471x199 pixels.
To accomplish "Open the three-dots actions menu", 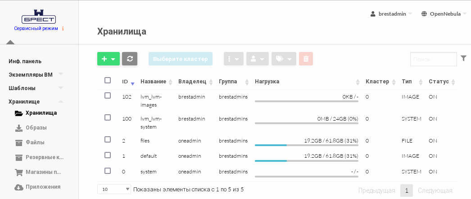I will click(234, 59).
